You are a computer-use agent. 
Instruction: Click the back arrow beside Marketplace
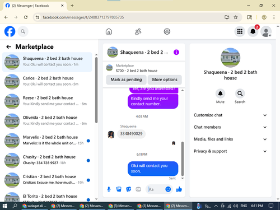[8, 46]
